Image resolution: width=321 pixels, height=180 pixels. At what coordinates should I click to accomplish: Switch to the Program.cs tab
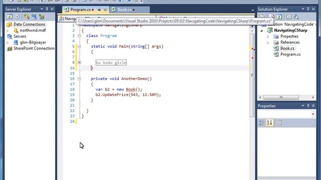[x=80, y=9]
